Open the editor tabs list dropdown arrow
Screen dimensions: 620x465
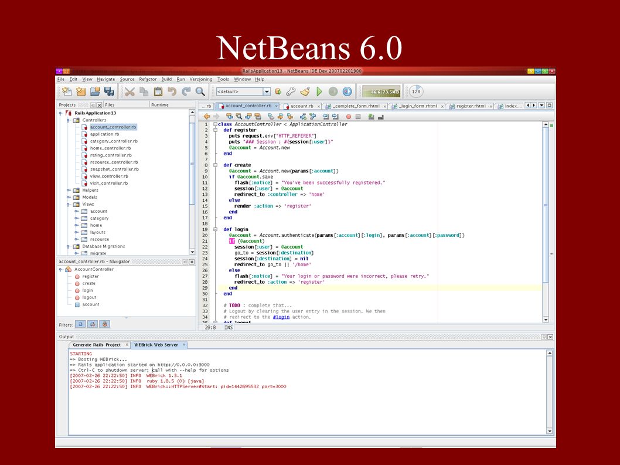(541, 106)
